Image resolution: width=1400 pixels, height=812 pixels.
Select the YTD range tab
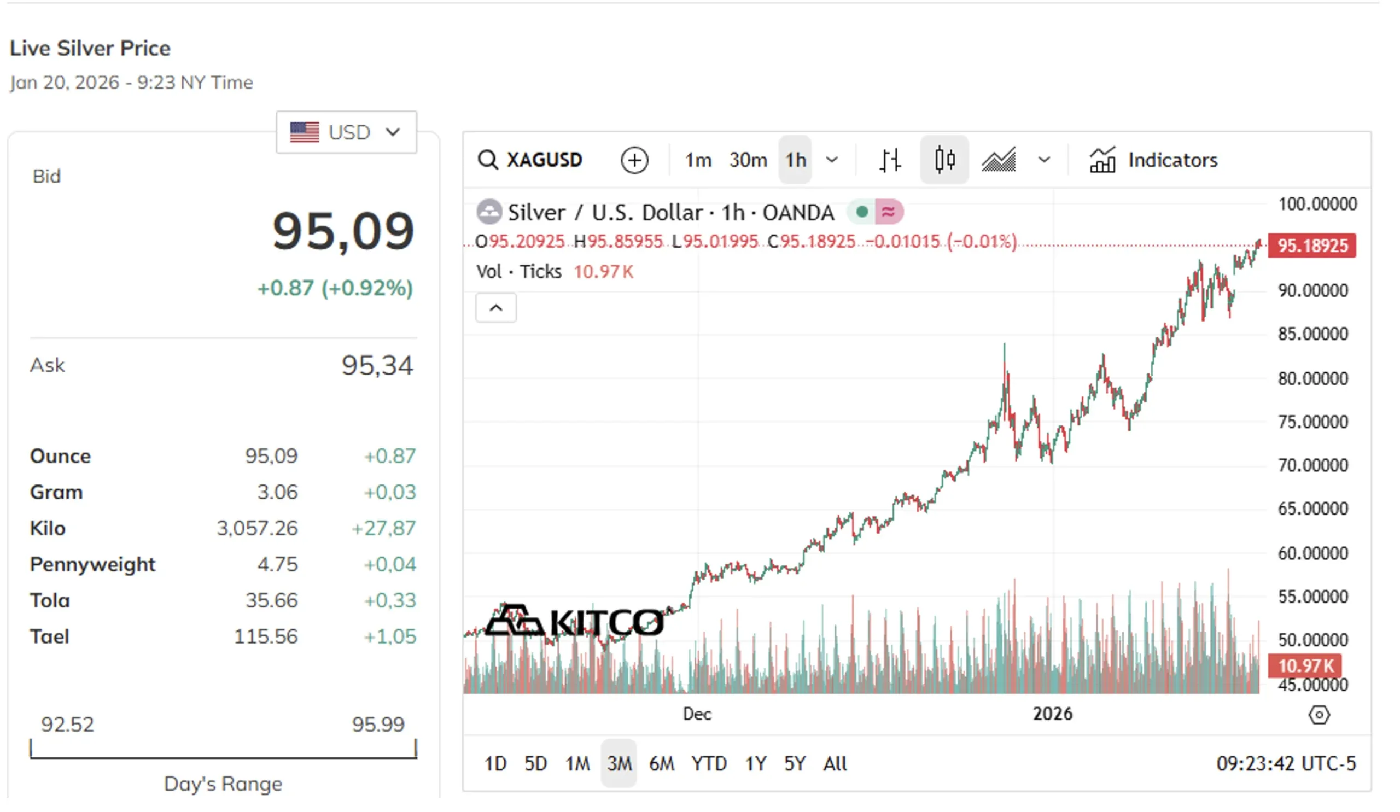click(x=708, y=764)
